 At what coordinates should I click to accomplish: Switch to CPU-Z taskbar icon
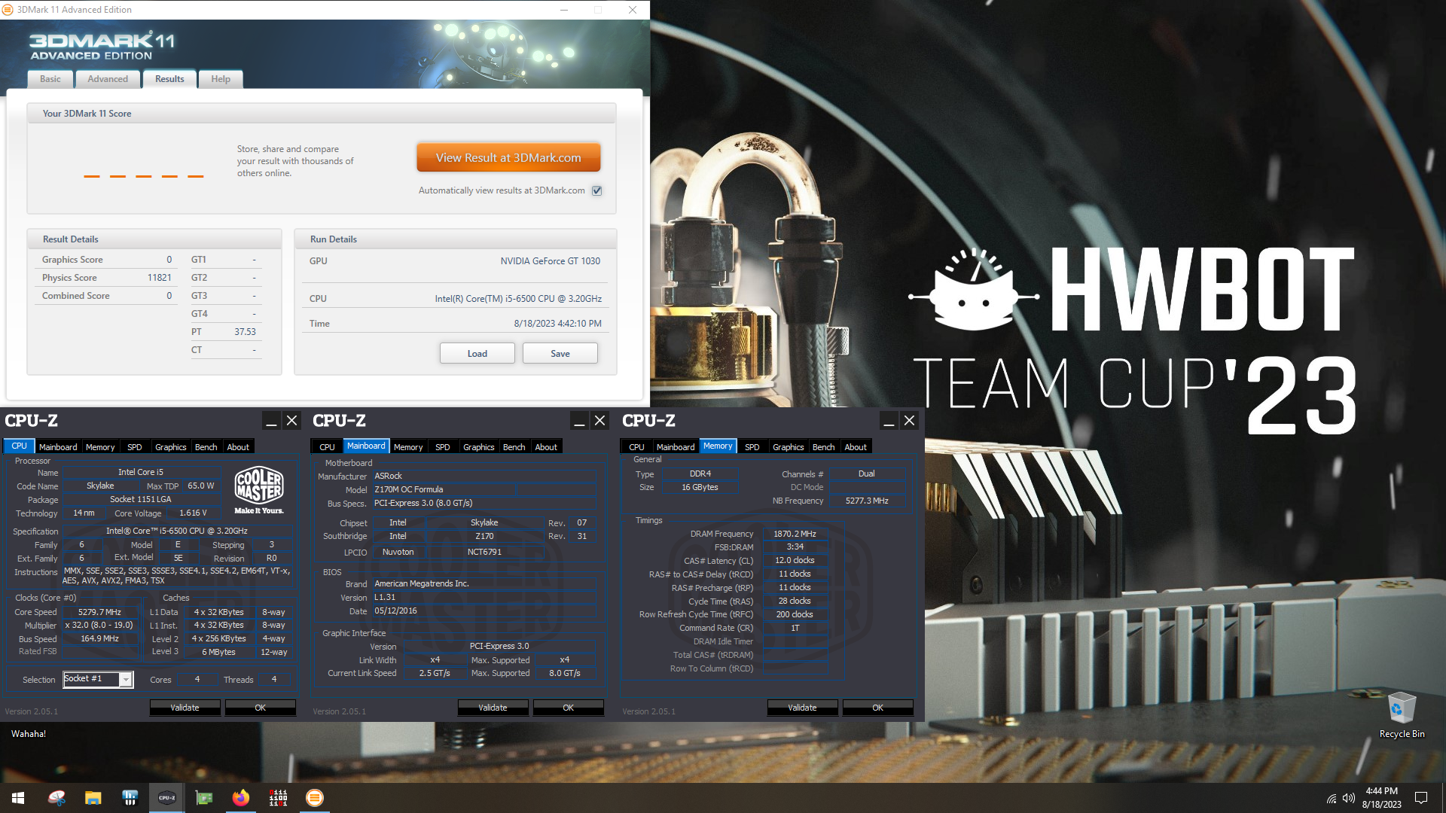point(166,798)
